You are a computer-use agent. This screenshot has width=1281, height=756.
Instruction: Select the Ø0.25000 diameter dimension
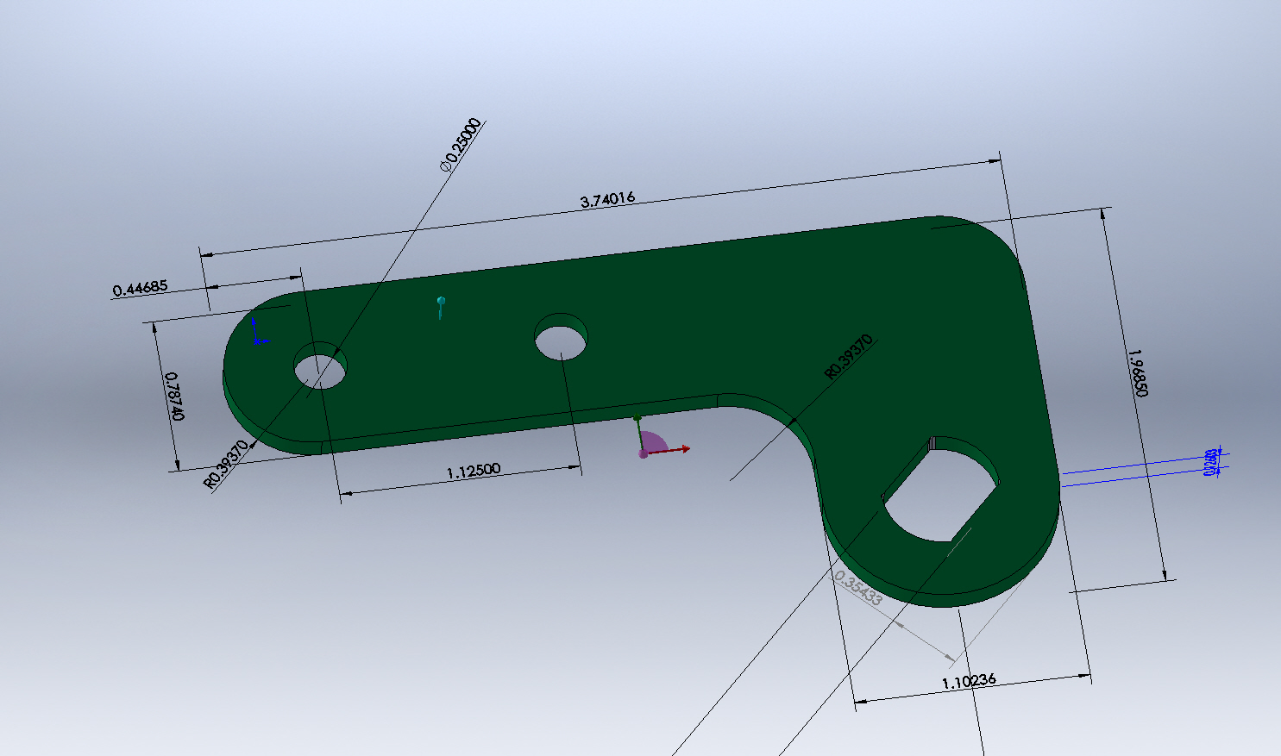tap(459, 144)
